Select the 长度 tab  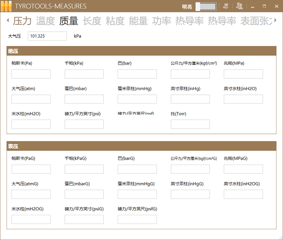pos(92,21)
